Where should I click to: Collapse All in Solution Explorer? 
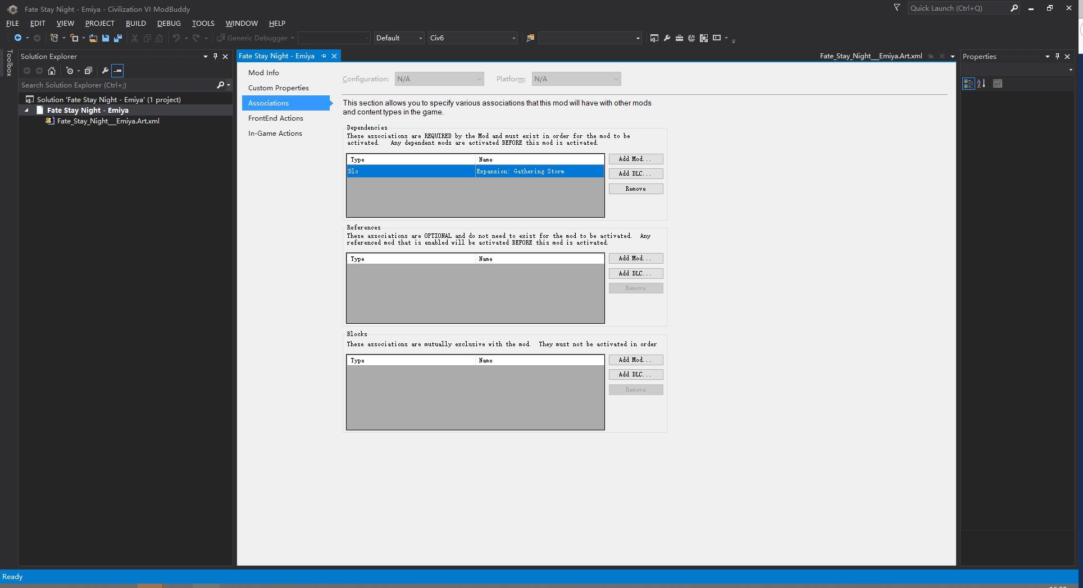pos(88,70)
